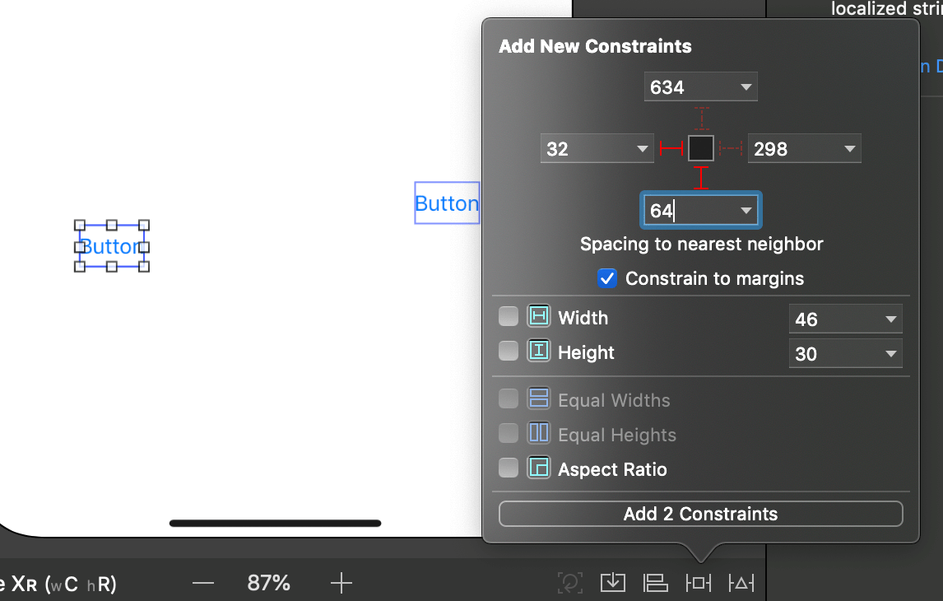Toggle the bottom spacing constraint strut

700,177
